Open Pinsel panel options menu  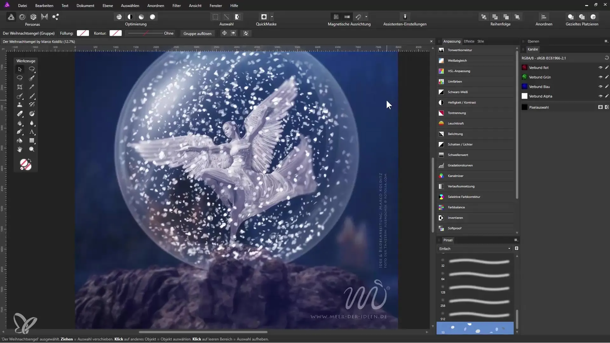click(x=516, y=240)
